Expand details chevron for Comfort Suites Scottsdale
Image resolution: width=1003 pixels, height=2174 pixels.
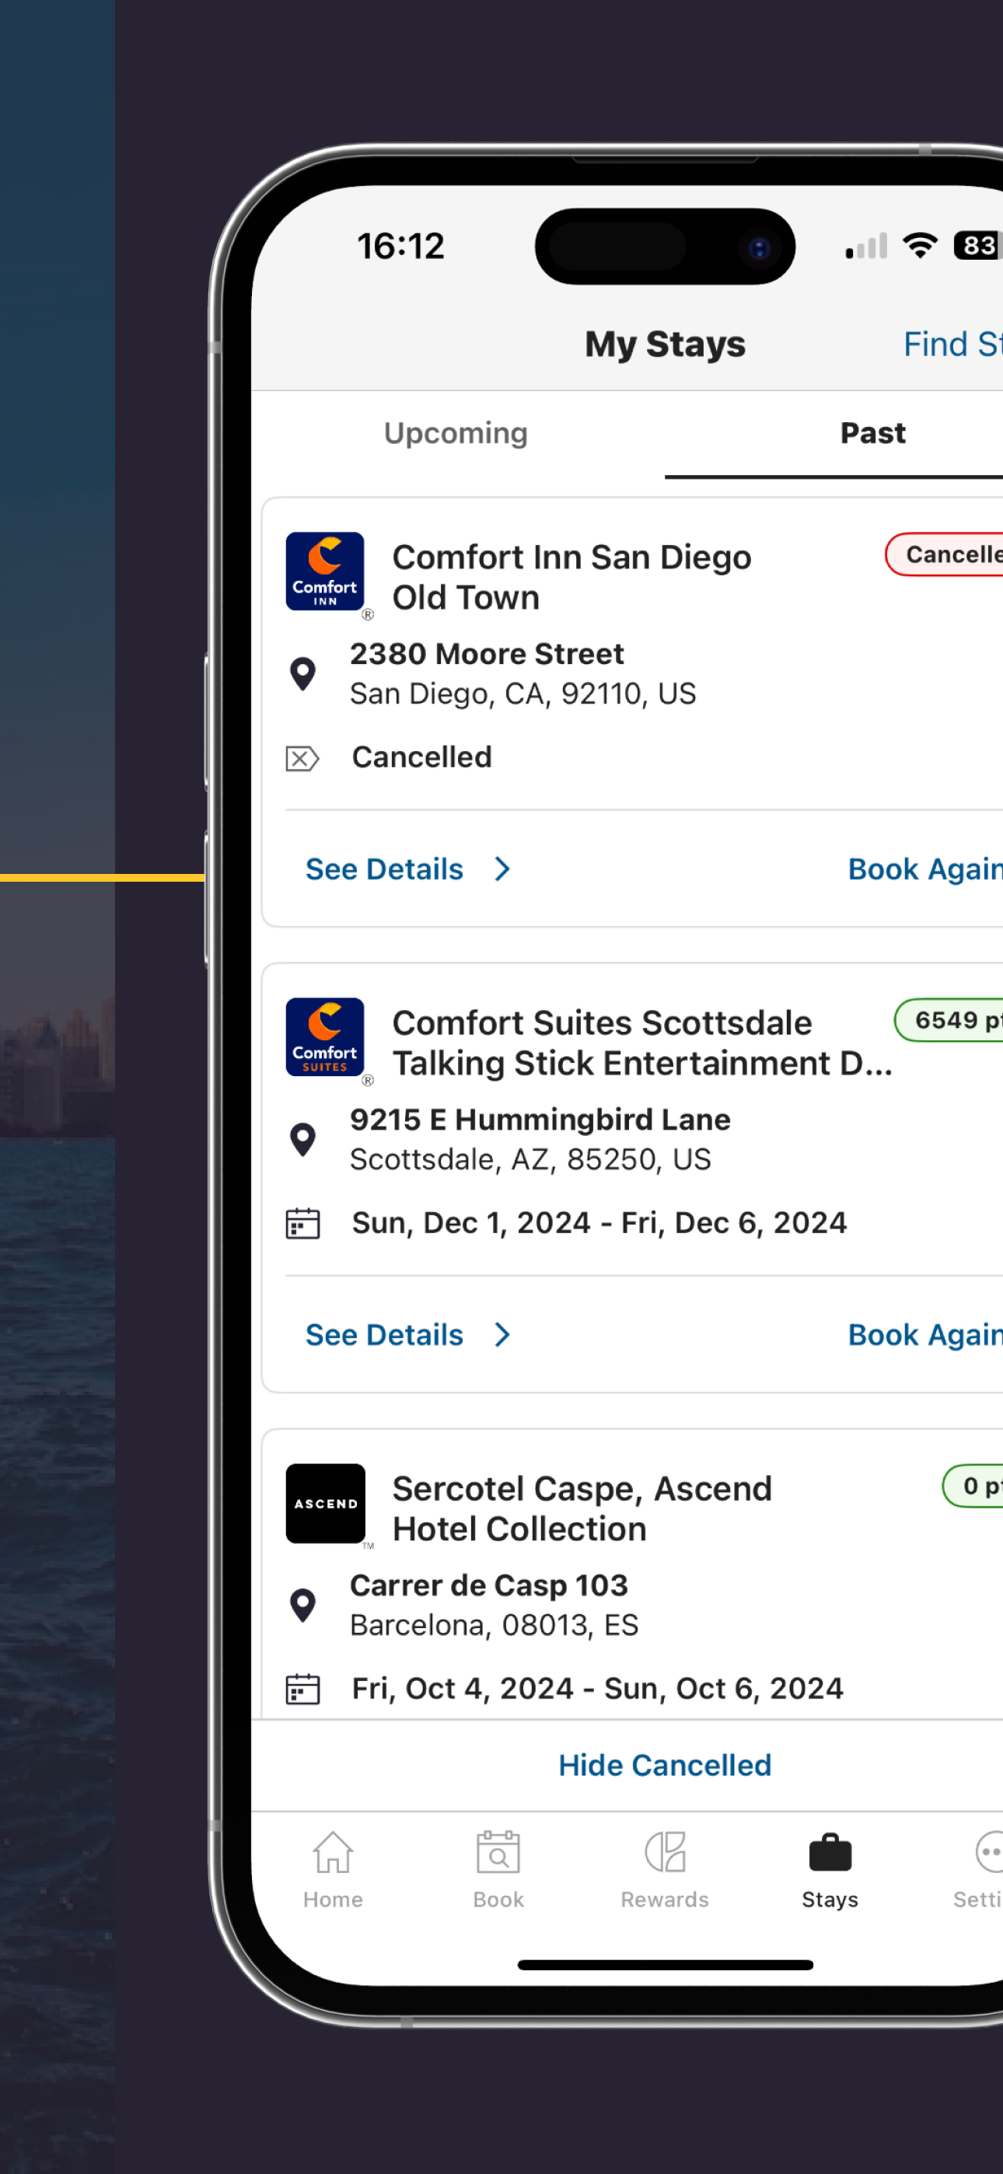coord(502,1335)
